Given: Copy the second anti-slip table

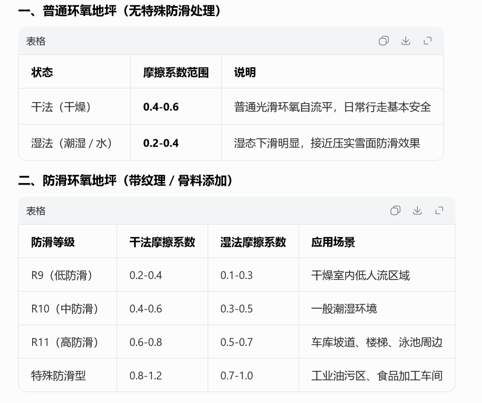Looking at the screenshot, I should [395, 211].
